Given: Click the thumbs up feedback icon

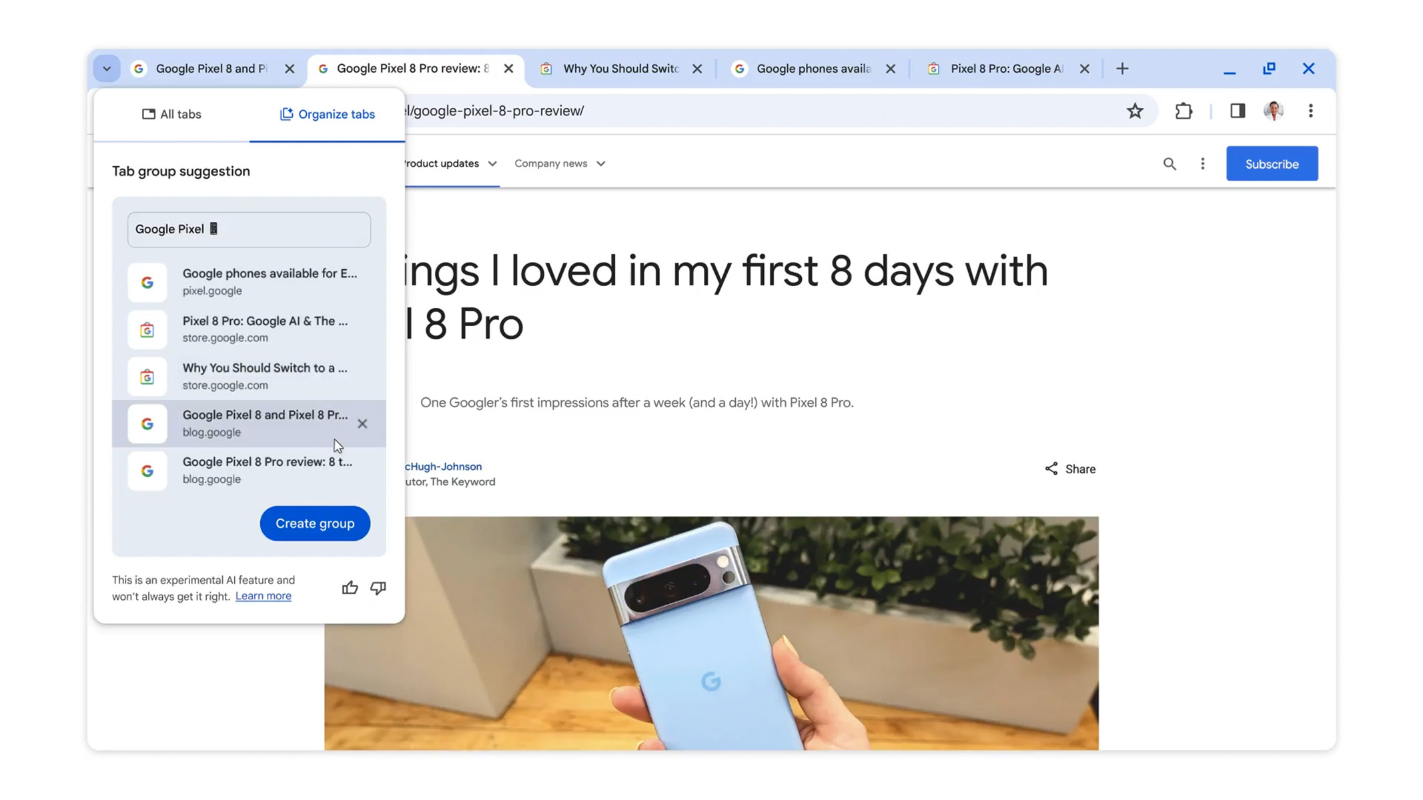Looking at the screenshot, I should 350,587.
